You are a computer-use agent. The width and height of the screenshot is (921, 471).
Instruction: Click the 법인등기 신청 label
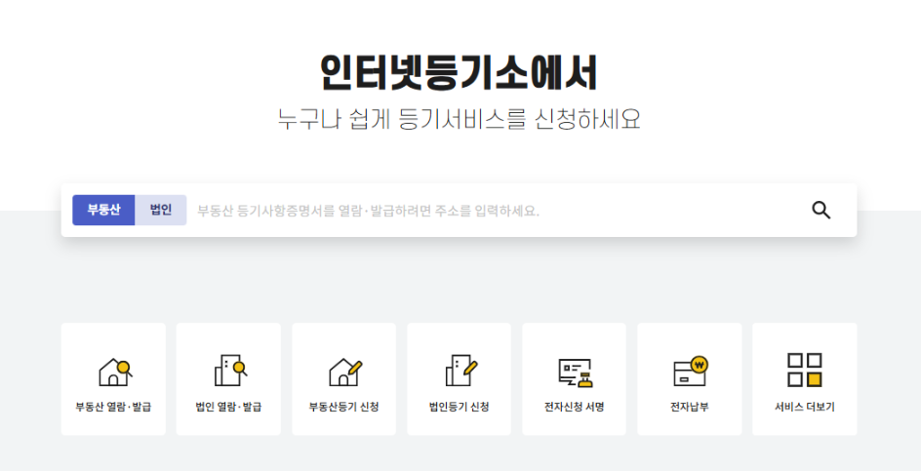(460, 407)
